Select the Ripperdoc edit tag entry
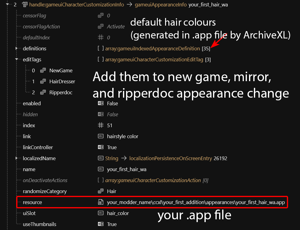 point(61,92)
